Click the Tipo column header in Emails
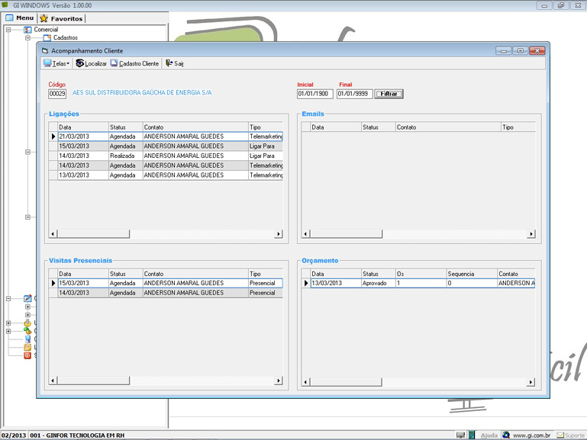The image size is (587, 440). click(518, 127)
